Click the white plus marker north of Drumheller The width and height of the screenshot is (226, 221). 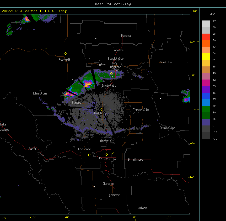coord(160,98)
